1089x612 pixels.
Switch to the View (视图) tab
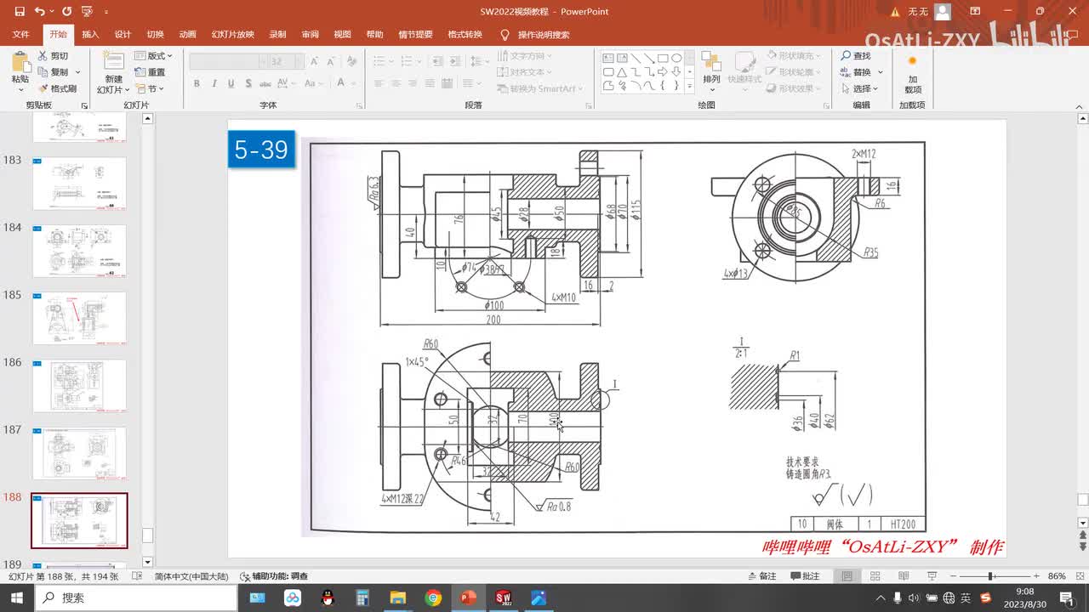coord(342,35)
